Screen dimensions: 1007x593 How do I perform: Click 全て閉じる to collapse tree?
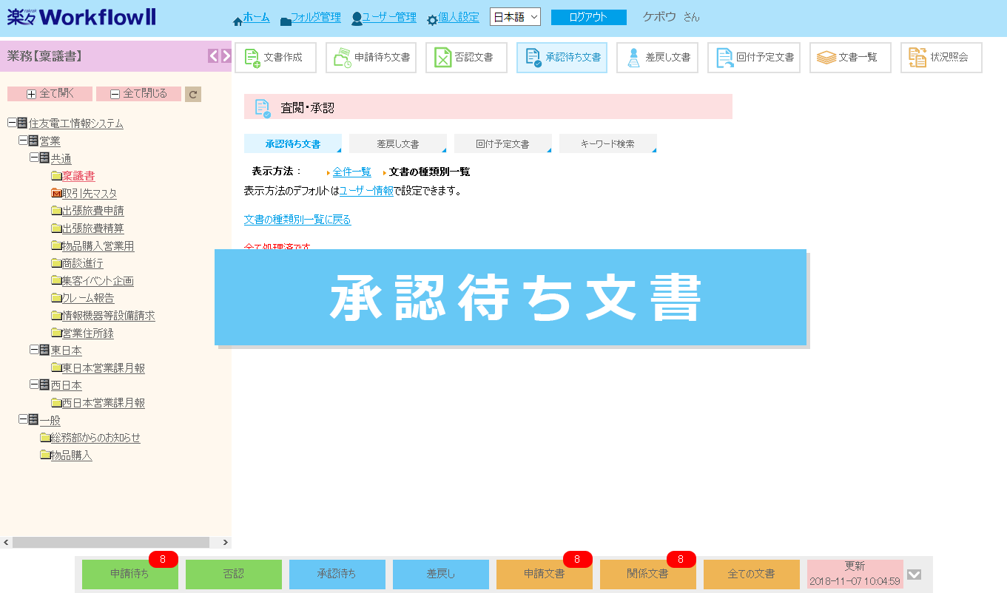(x=138, y=94)
